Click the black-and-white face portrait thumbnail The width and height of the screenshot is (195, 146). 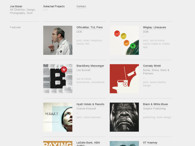124,117
